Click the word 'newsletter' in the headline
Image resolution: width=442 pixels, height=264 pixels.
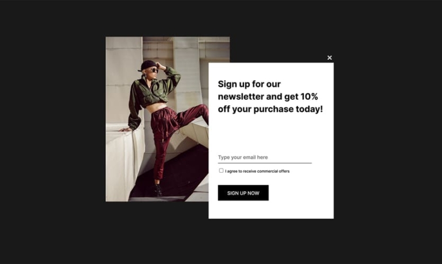coord(241,96)
